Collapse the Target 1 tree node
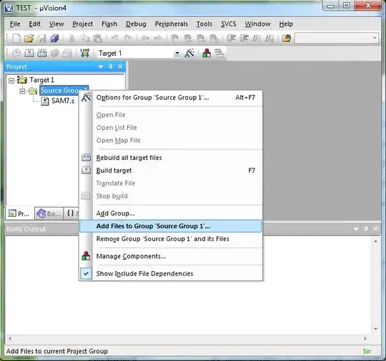The width and height of the screenshot is (386, 361). (x=11, y=81)
